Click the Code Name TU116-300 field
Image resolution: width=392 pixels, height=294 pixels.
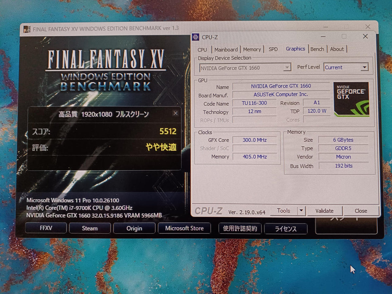(254, 103)
